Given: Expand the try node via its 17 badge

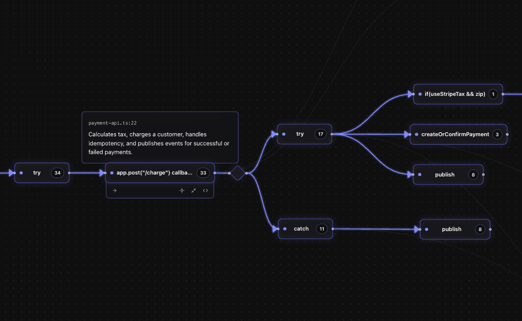Looking at the screenshot, I should click(320, 134).
